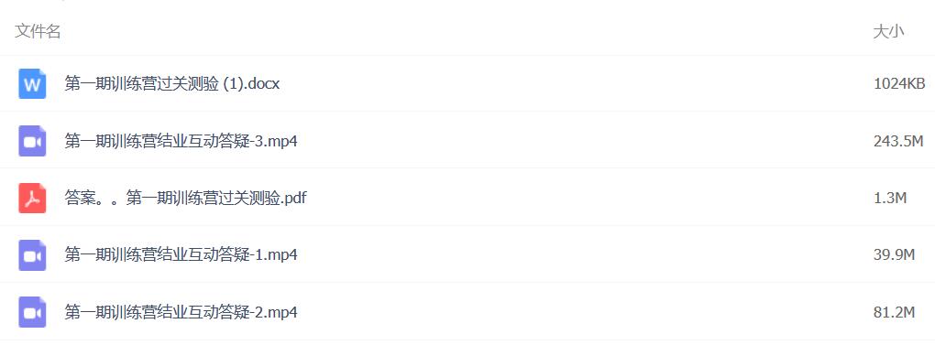935x345 pixels.
Task: Sort list by 文件名 column header
Action: tap(38, 31)
